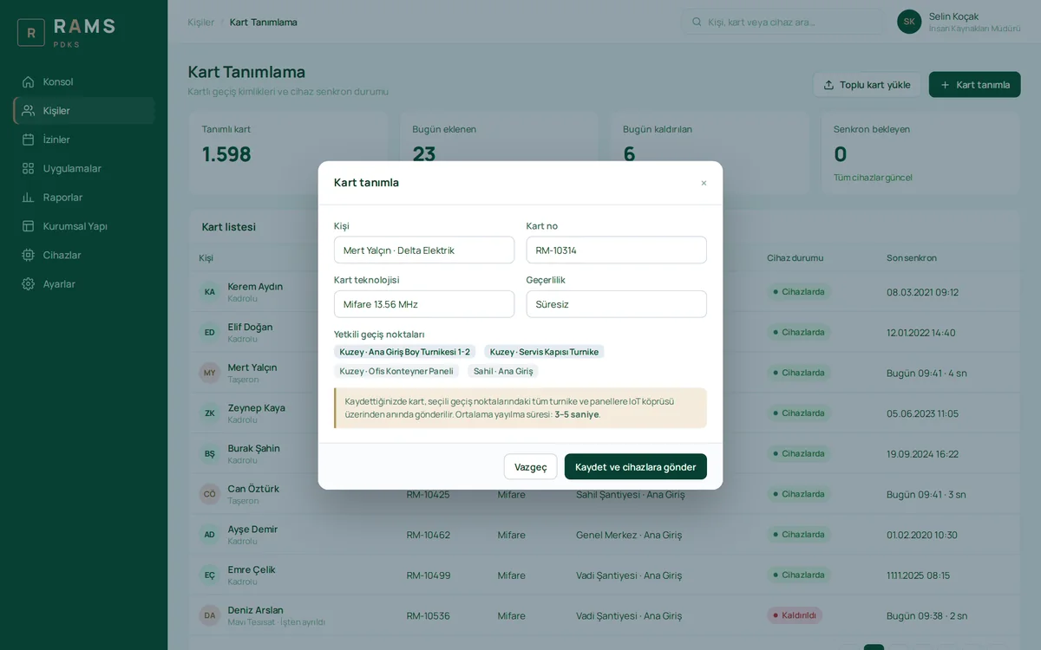Toggle the Sahil · Ana Giriş chip
The image size is (1041, 650).
tap(503, 371)
